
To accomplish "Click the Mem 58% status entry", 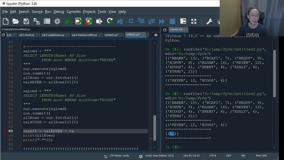I will coord(261,156).
